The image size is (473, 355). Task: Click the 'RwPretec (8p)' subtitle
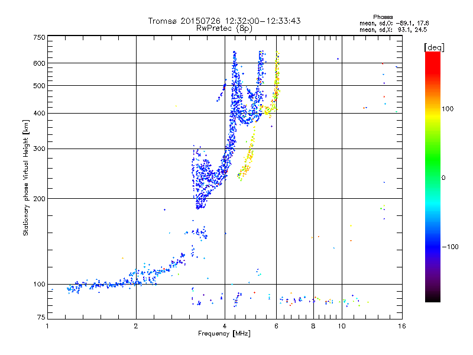coord(224,28)
